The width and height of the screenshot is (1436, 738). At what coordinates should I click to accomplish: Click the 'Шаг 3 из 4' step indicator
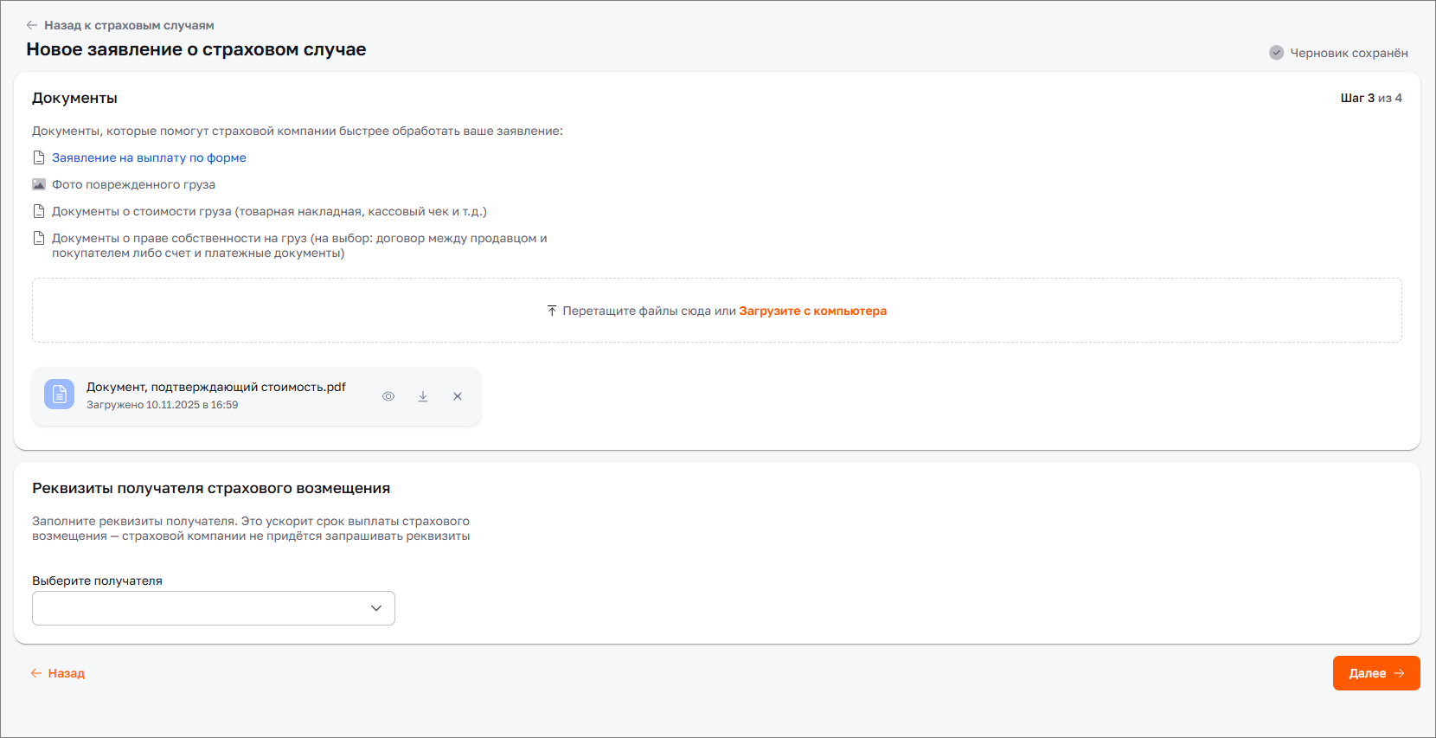1370,98
